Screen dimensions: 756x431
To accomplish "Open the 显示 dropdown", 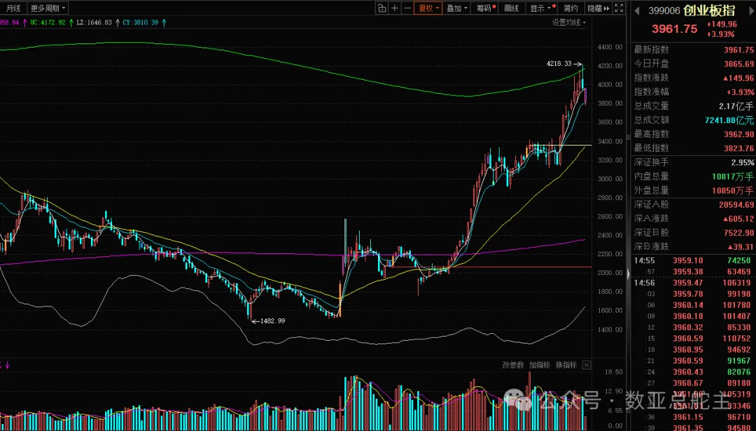I will tap(542, 8).
